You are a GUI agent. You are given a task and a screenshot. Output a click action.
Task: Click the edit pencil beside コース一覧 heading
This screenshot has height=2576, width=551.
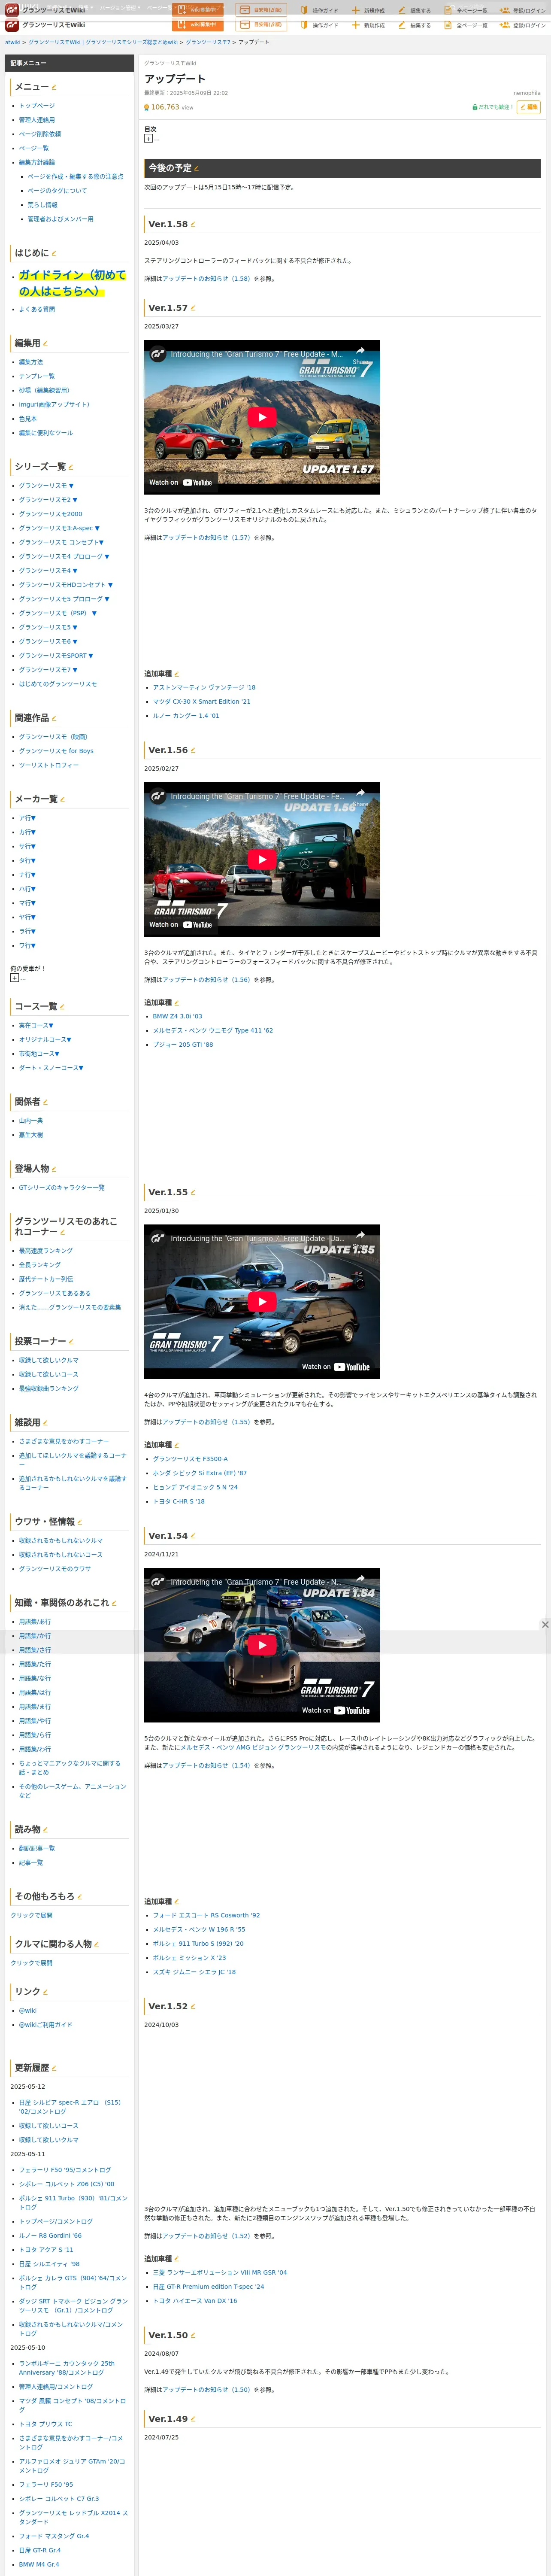(61, 1007)
